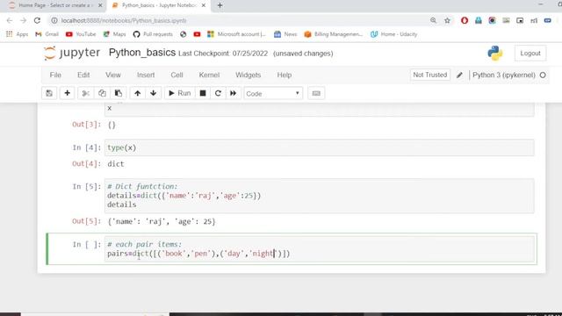The width and height of the screenshot is (562, 316).
Task: Open the Edit menu
Action: [x=83, y=75]
